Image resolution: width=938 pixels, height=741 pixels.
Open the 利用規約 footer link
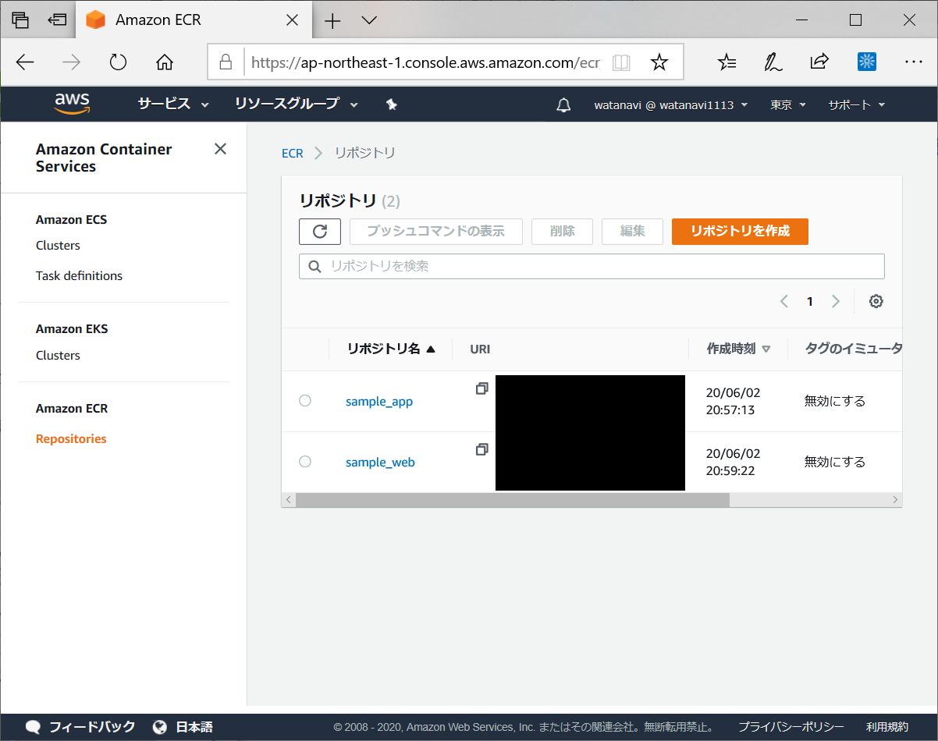(886, 727)
